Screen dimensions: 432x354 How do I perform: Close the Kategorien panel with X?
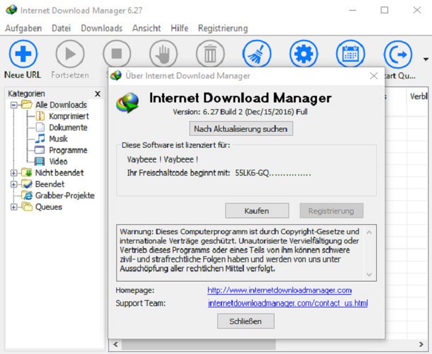98,94
